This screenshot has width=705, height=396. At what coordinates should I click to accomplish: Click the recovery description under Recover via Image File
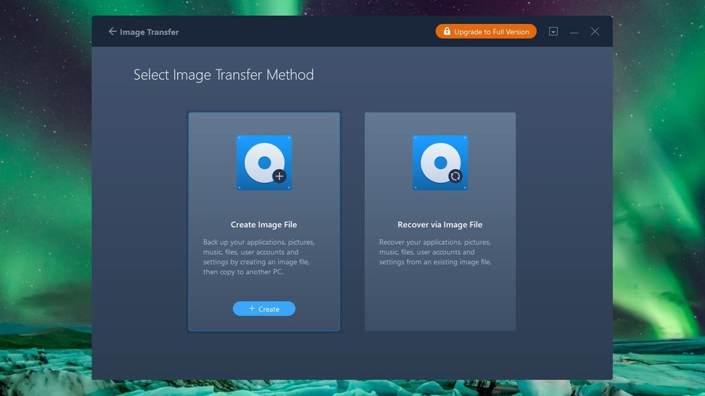[x=440, y=252]
